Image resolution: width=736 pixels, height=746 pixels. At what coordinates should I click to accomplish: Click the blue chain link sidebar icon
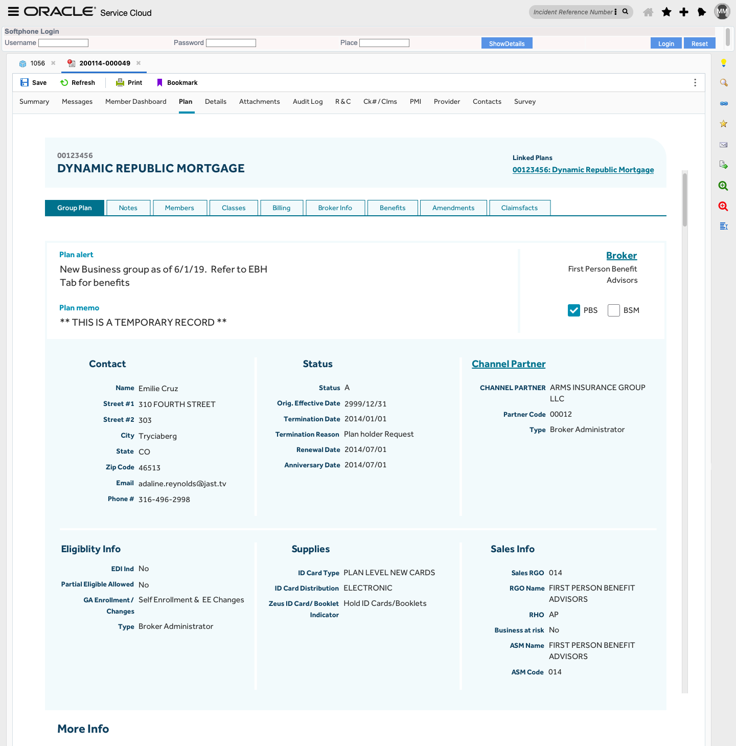724,103
